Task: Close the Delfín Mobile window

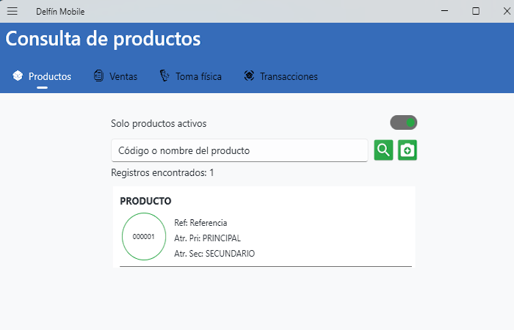Action: pos(507,11)
